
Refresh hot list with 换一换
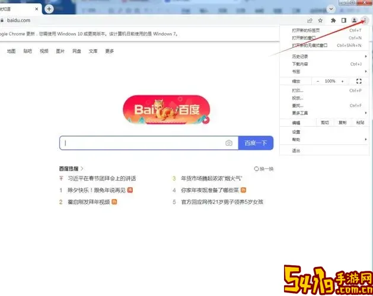[x=263, y=169]
